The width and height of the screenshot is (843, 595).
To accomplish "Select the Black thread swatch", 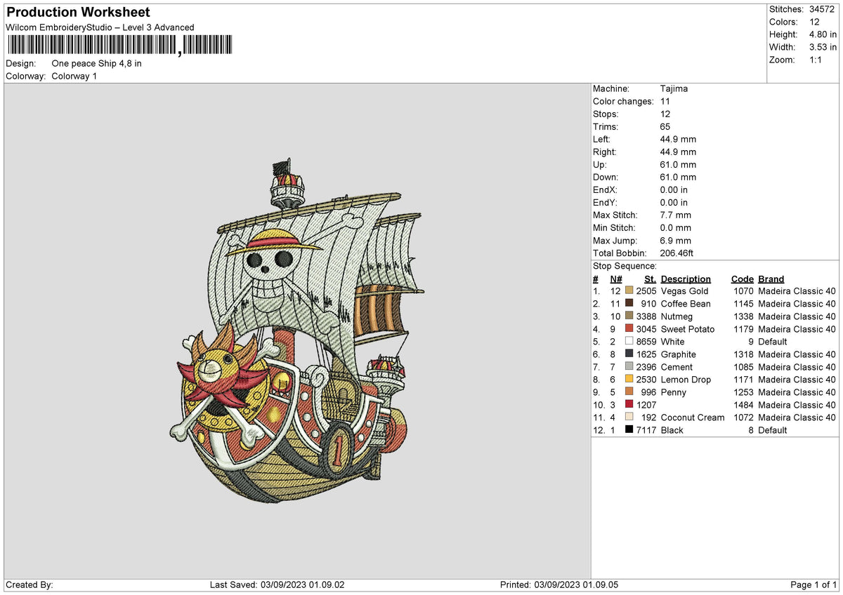I will click(x=629, y=430).
